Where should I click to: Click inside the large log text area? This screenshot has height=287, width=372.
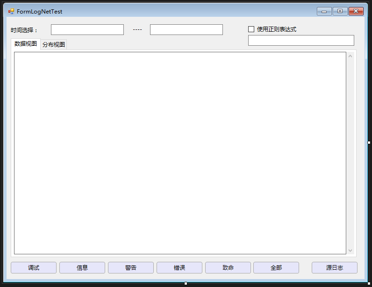click(x=180, y=153)
